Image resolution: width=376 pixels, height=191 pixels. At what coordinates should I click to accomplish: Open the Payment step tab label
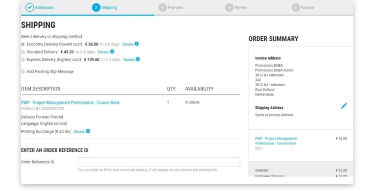click(176, 7)
